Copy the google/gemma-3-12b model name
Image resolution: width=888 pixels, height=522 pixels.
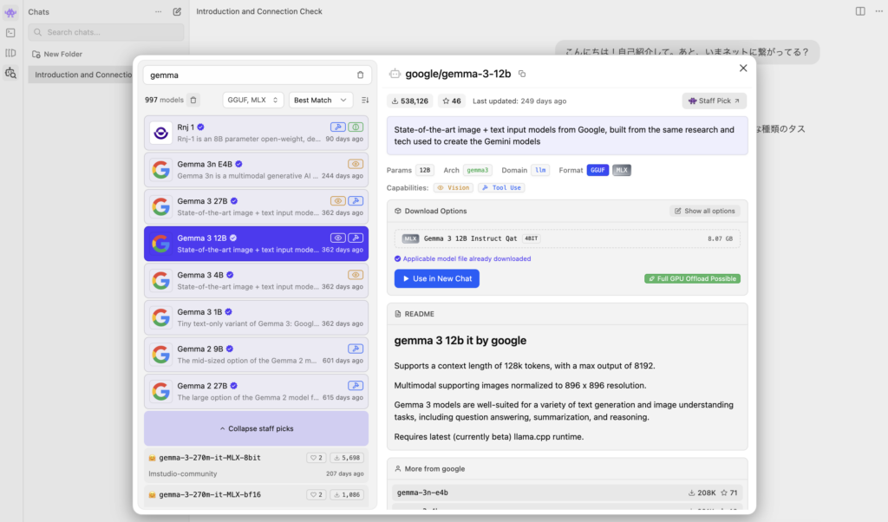pos(522,75)
